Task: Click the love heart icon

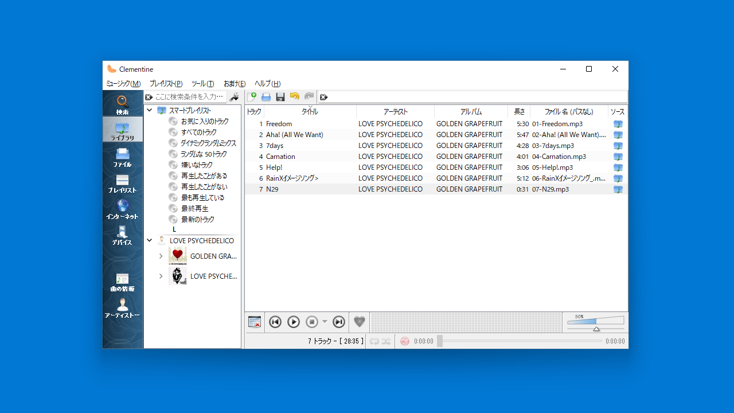Action: pos(359,322)
